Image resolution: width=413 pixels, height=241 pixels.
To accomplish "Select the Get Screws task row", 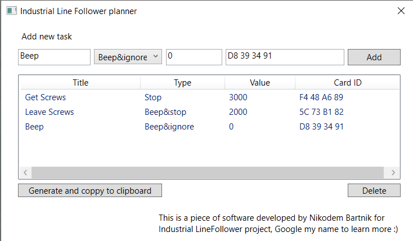I will [46, 97].
